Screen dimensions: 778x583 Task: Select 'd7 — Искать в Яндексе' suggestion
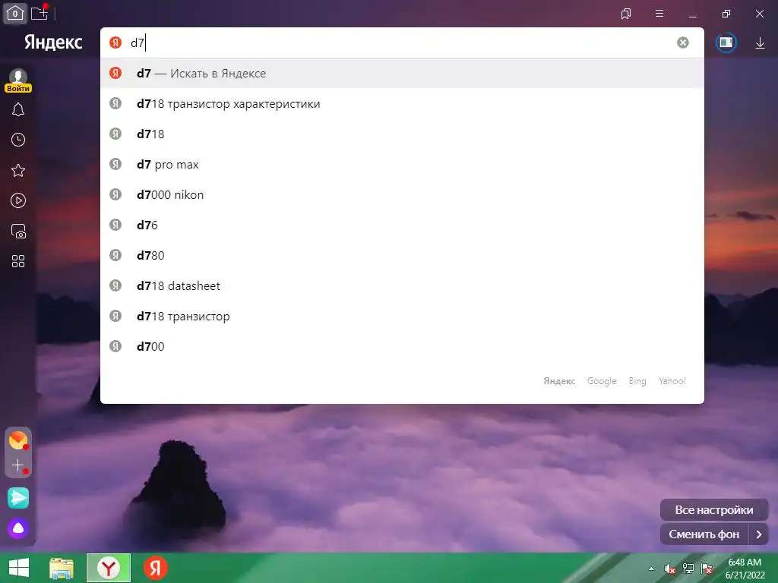pyautogui.click(x=402, y=74)
